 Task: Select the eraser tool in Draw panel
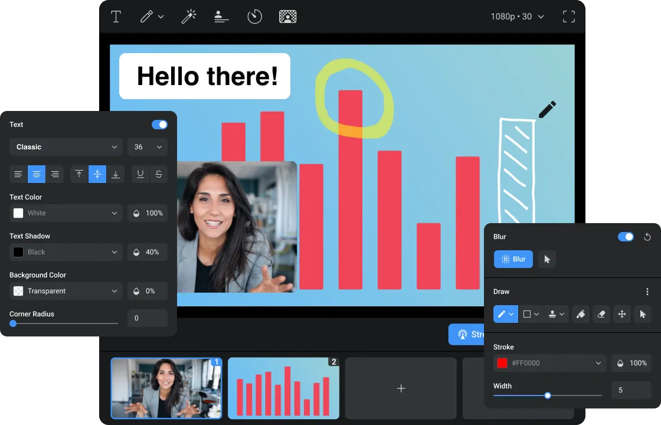coord(601,315)
